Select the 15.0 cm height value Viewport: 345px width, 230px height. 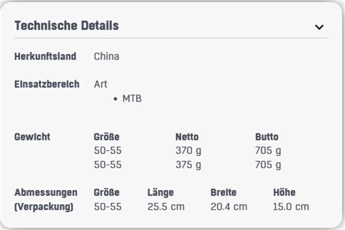(291, 207)
